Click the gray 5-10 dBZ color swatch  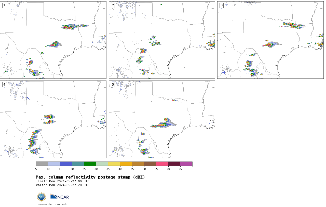pyautogui.click(x=42, y=164)
